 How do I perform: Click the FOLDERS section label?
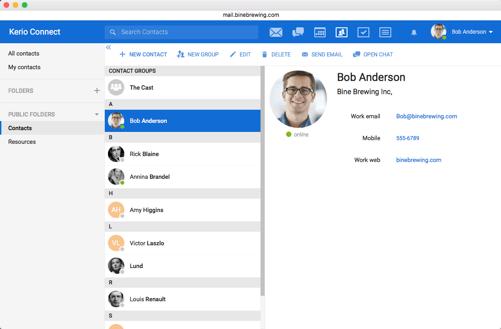21,91
